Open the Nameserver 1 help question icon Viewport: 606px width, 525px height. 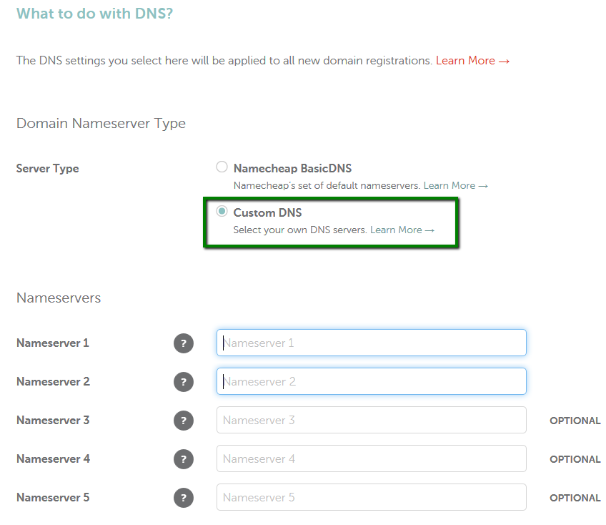click(184, 343)
